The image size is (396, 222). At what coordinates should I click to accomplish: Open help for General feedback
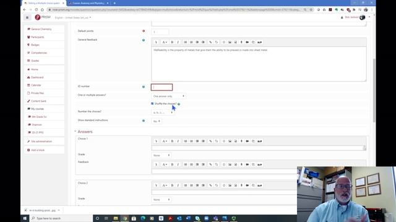point(144,40)
